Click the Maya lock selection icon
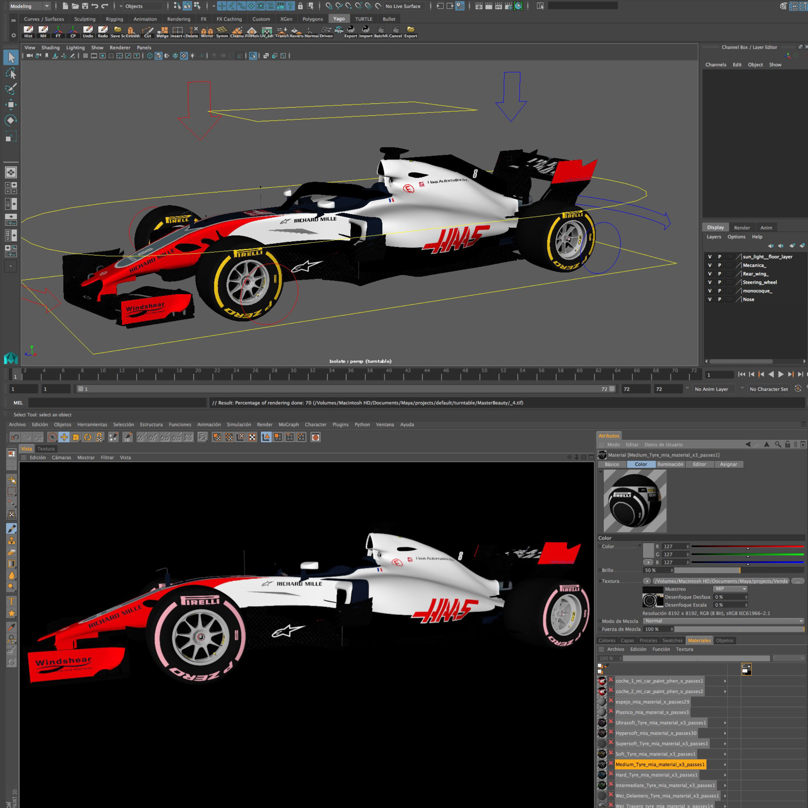 tap(300, 6)
